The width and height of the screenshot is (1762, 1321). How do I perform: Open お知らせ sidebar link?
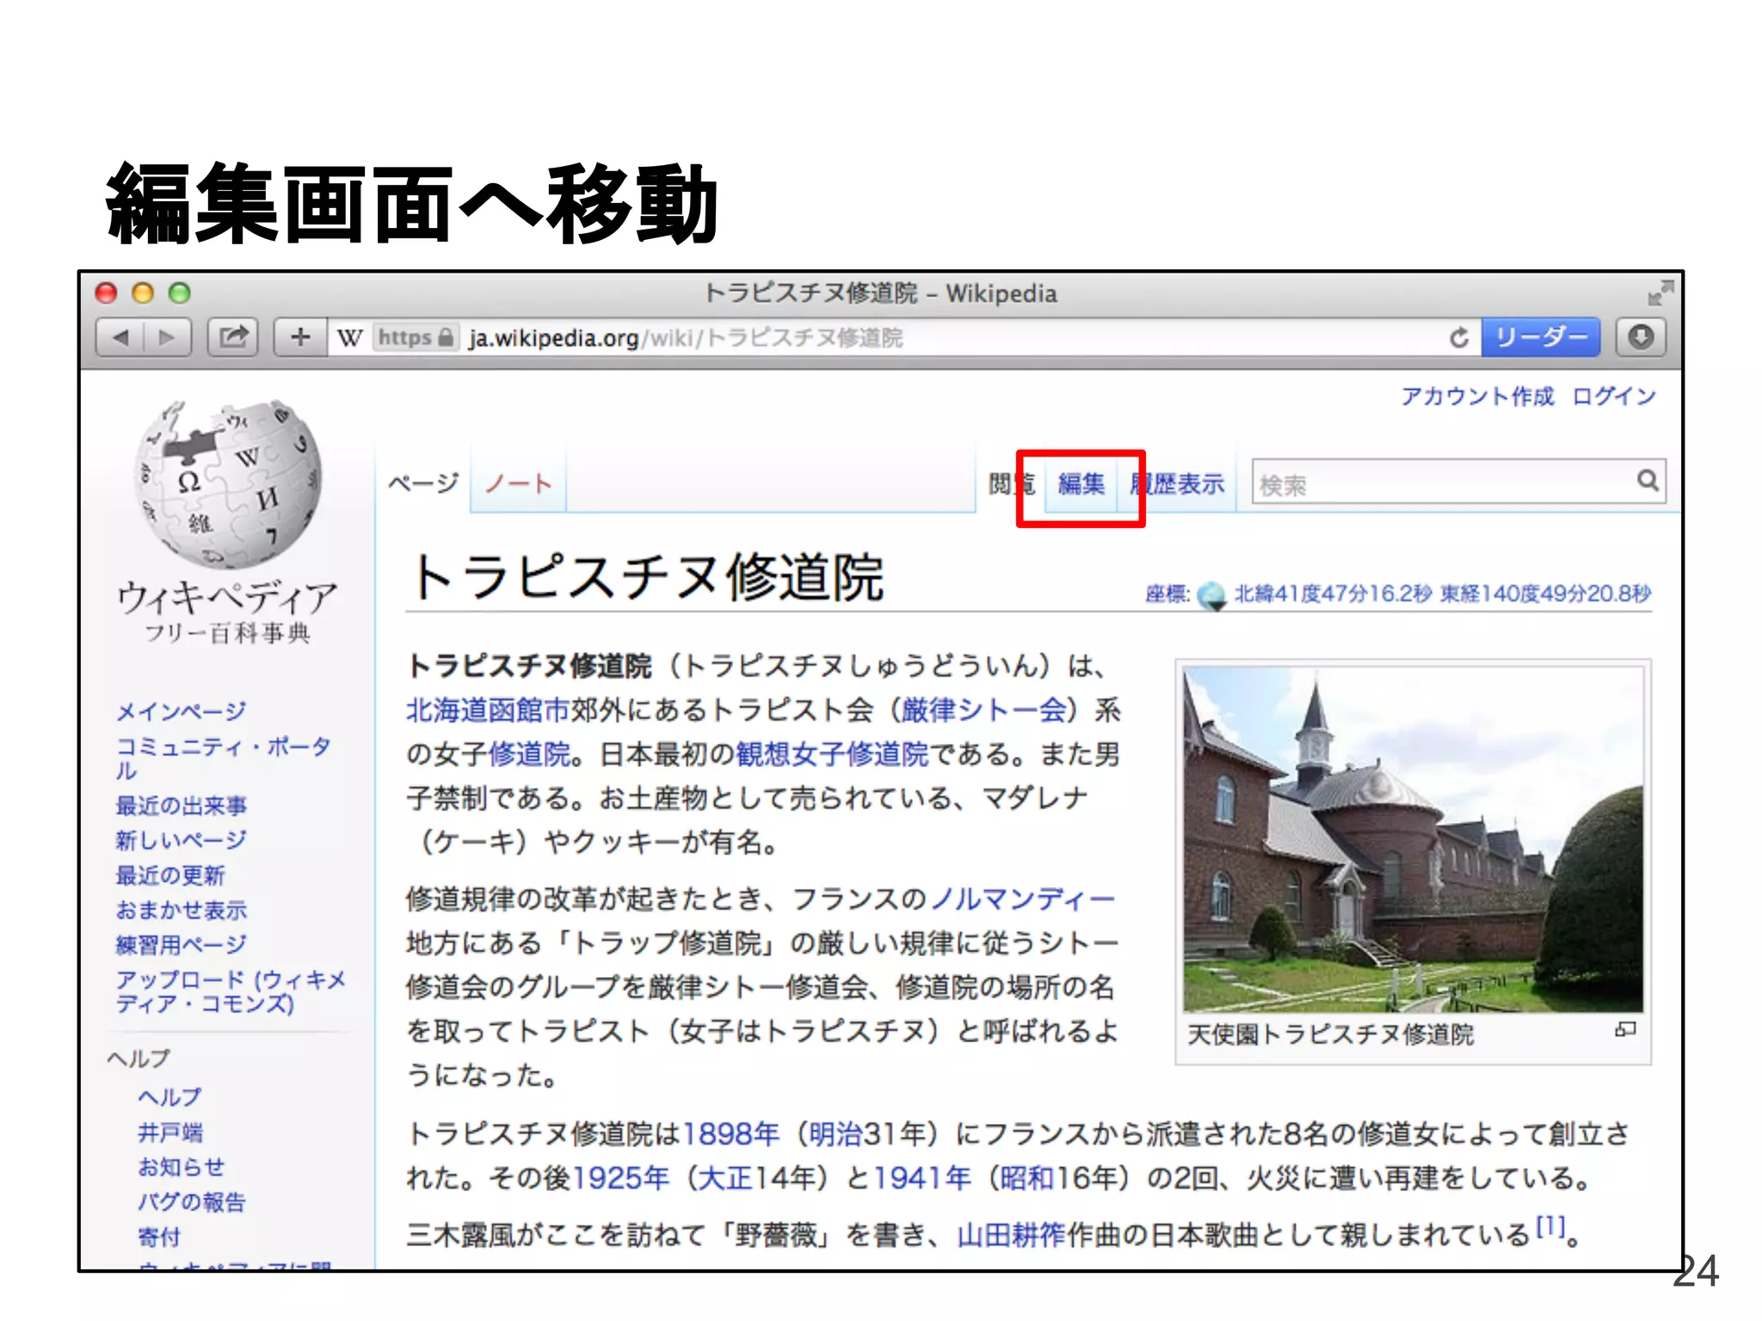(181, 1167)
